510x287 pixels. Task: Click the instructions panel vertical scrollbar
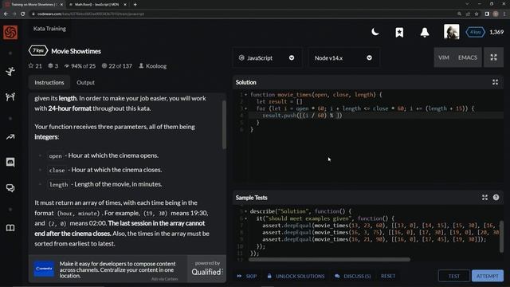tap(224, 124)
